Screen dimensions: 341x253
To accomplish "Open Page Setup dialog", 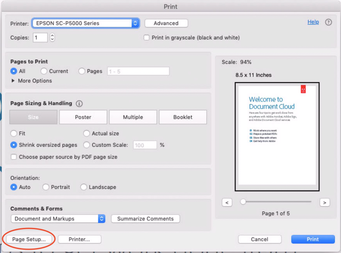I will (29, 239).
